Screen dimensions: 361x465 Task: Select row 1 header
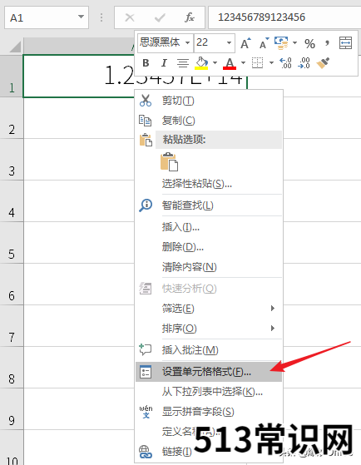pos(12,77)
